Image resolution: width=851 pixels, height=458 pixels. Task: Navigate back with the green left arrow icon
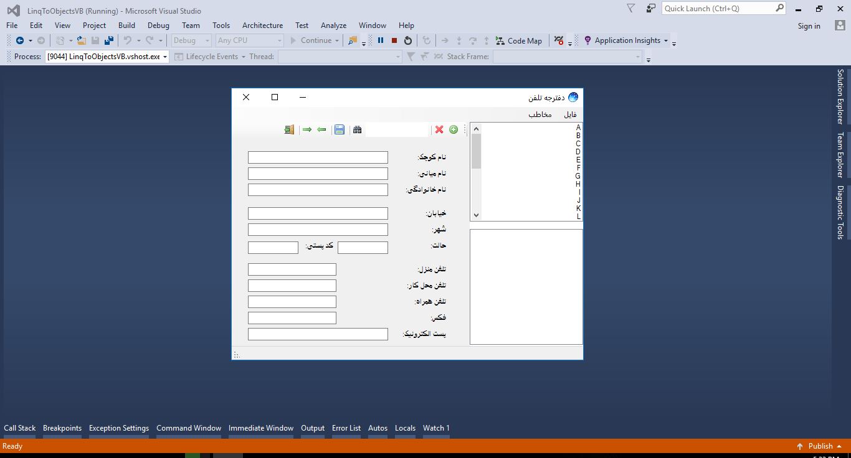click(x=322, y=129)
